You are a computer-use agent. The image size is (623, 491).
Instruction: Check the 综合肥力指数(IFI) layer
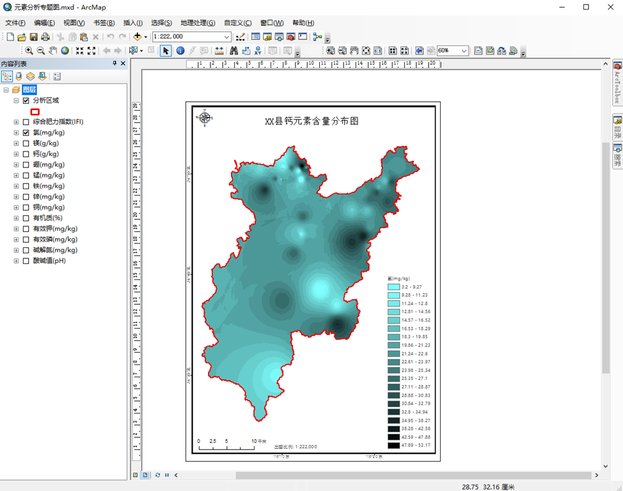click(26, 122)
